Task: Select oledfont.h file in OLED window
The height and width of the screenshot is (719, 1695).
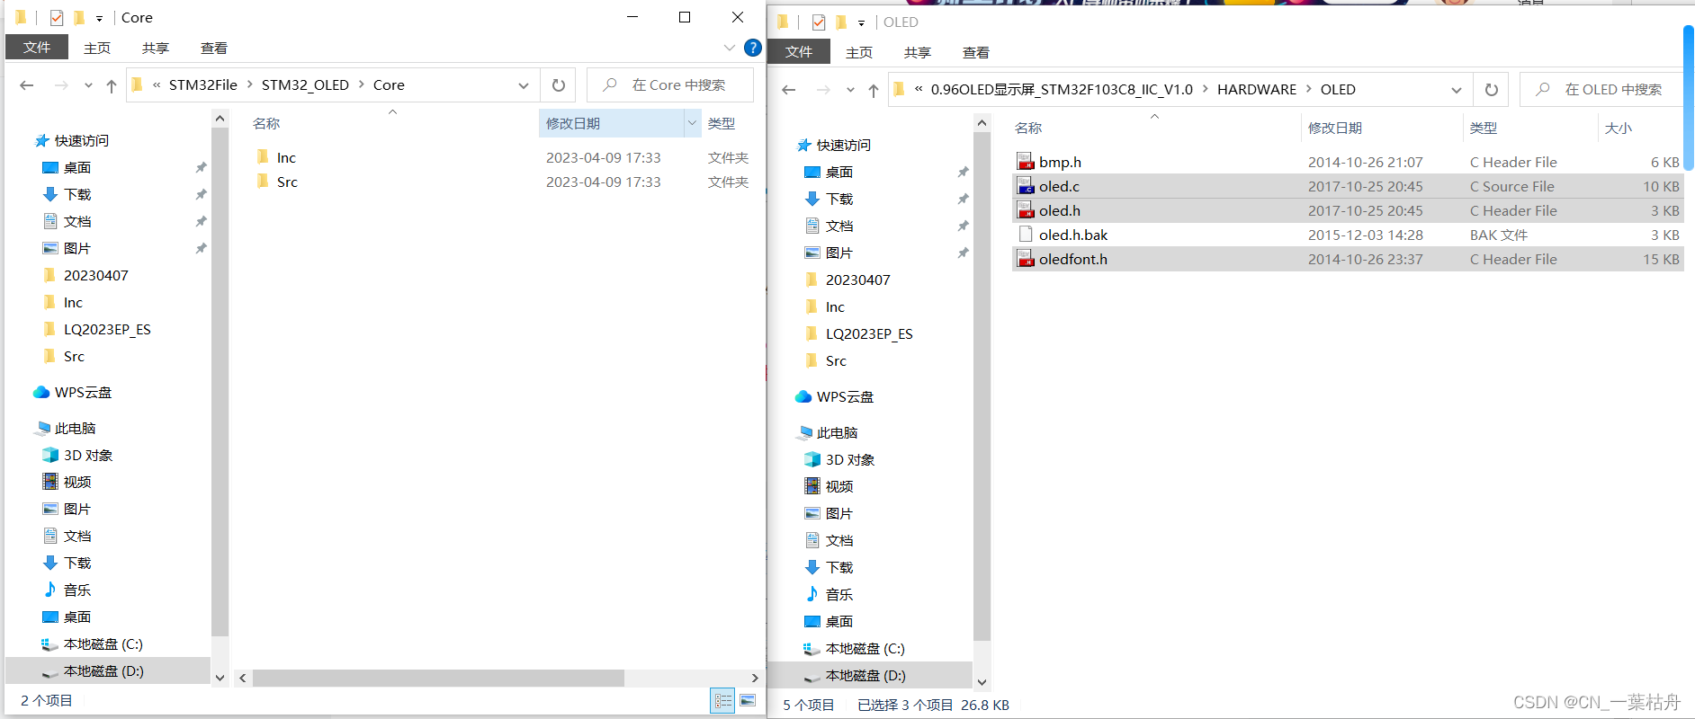Action: [1348, 259]
